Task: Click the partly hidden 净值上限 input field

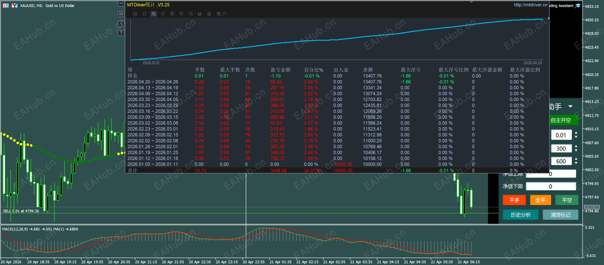Action: pos(551,174)
